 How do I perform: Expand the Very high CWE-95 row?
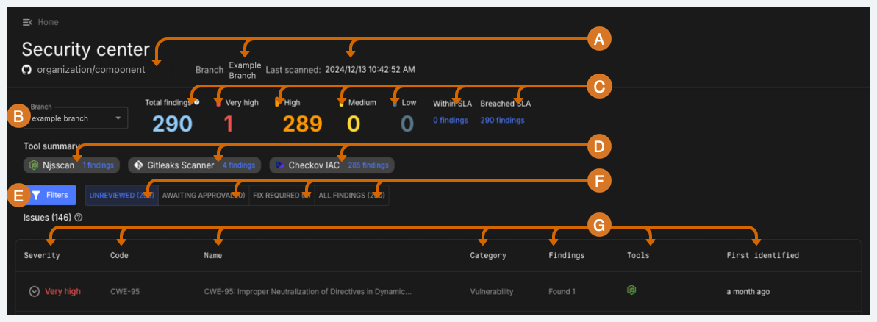click(x=34, y=292)
